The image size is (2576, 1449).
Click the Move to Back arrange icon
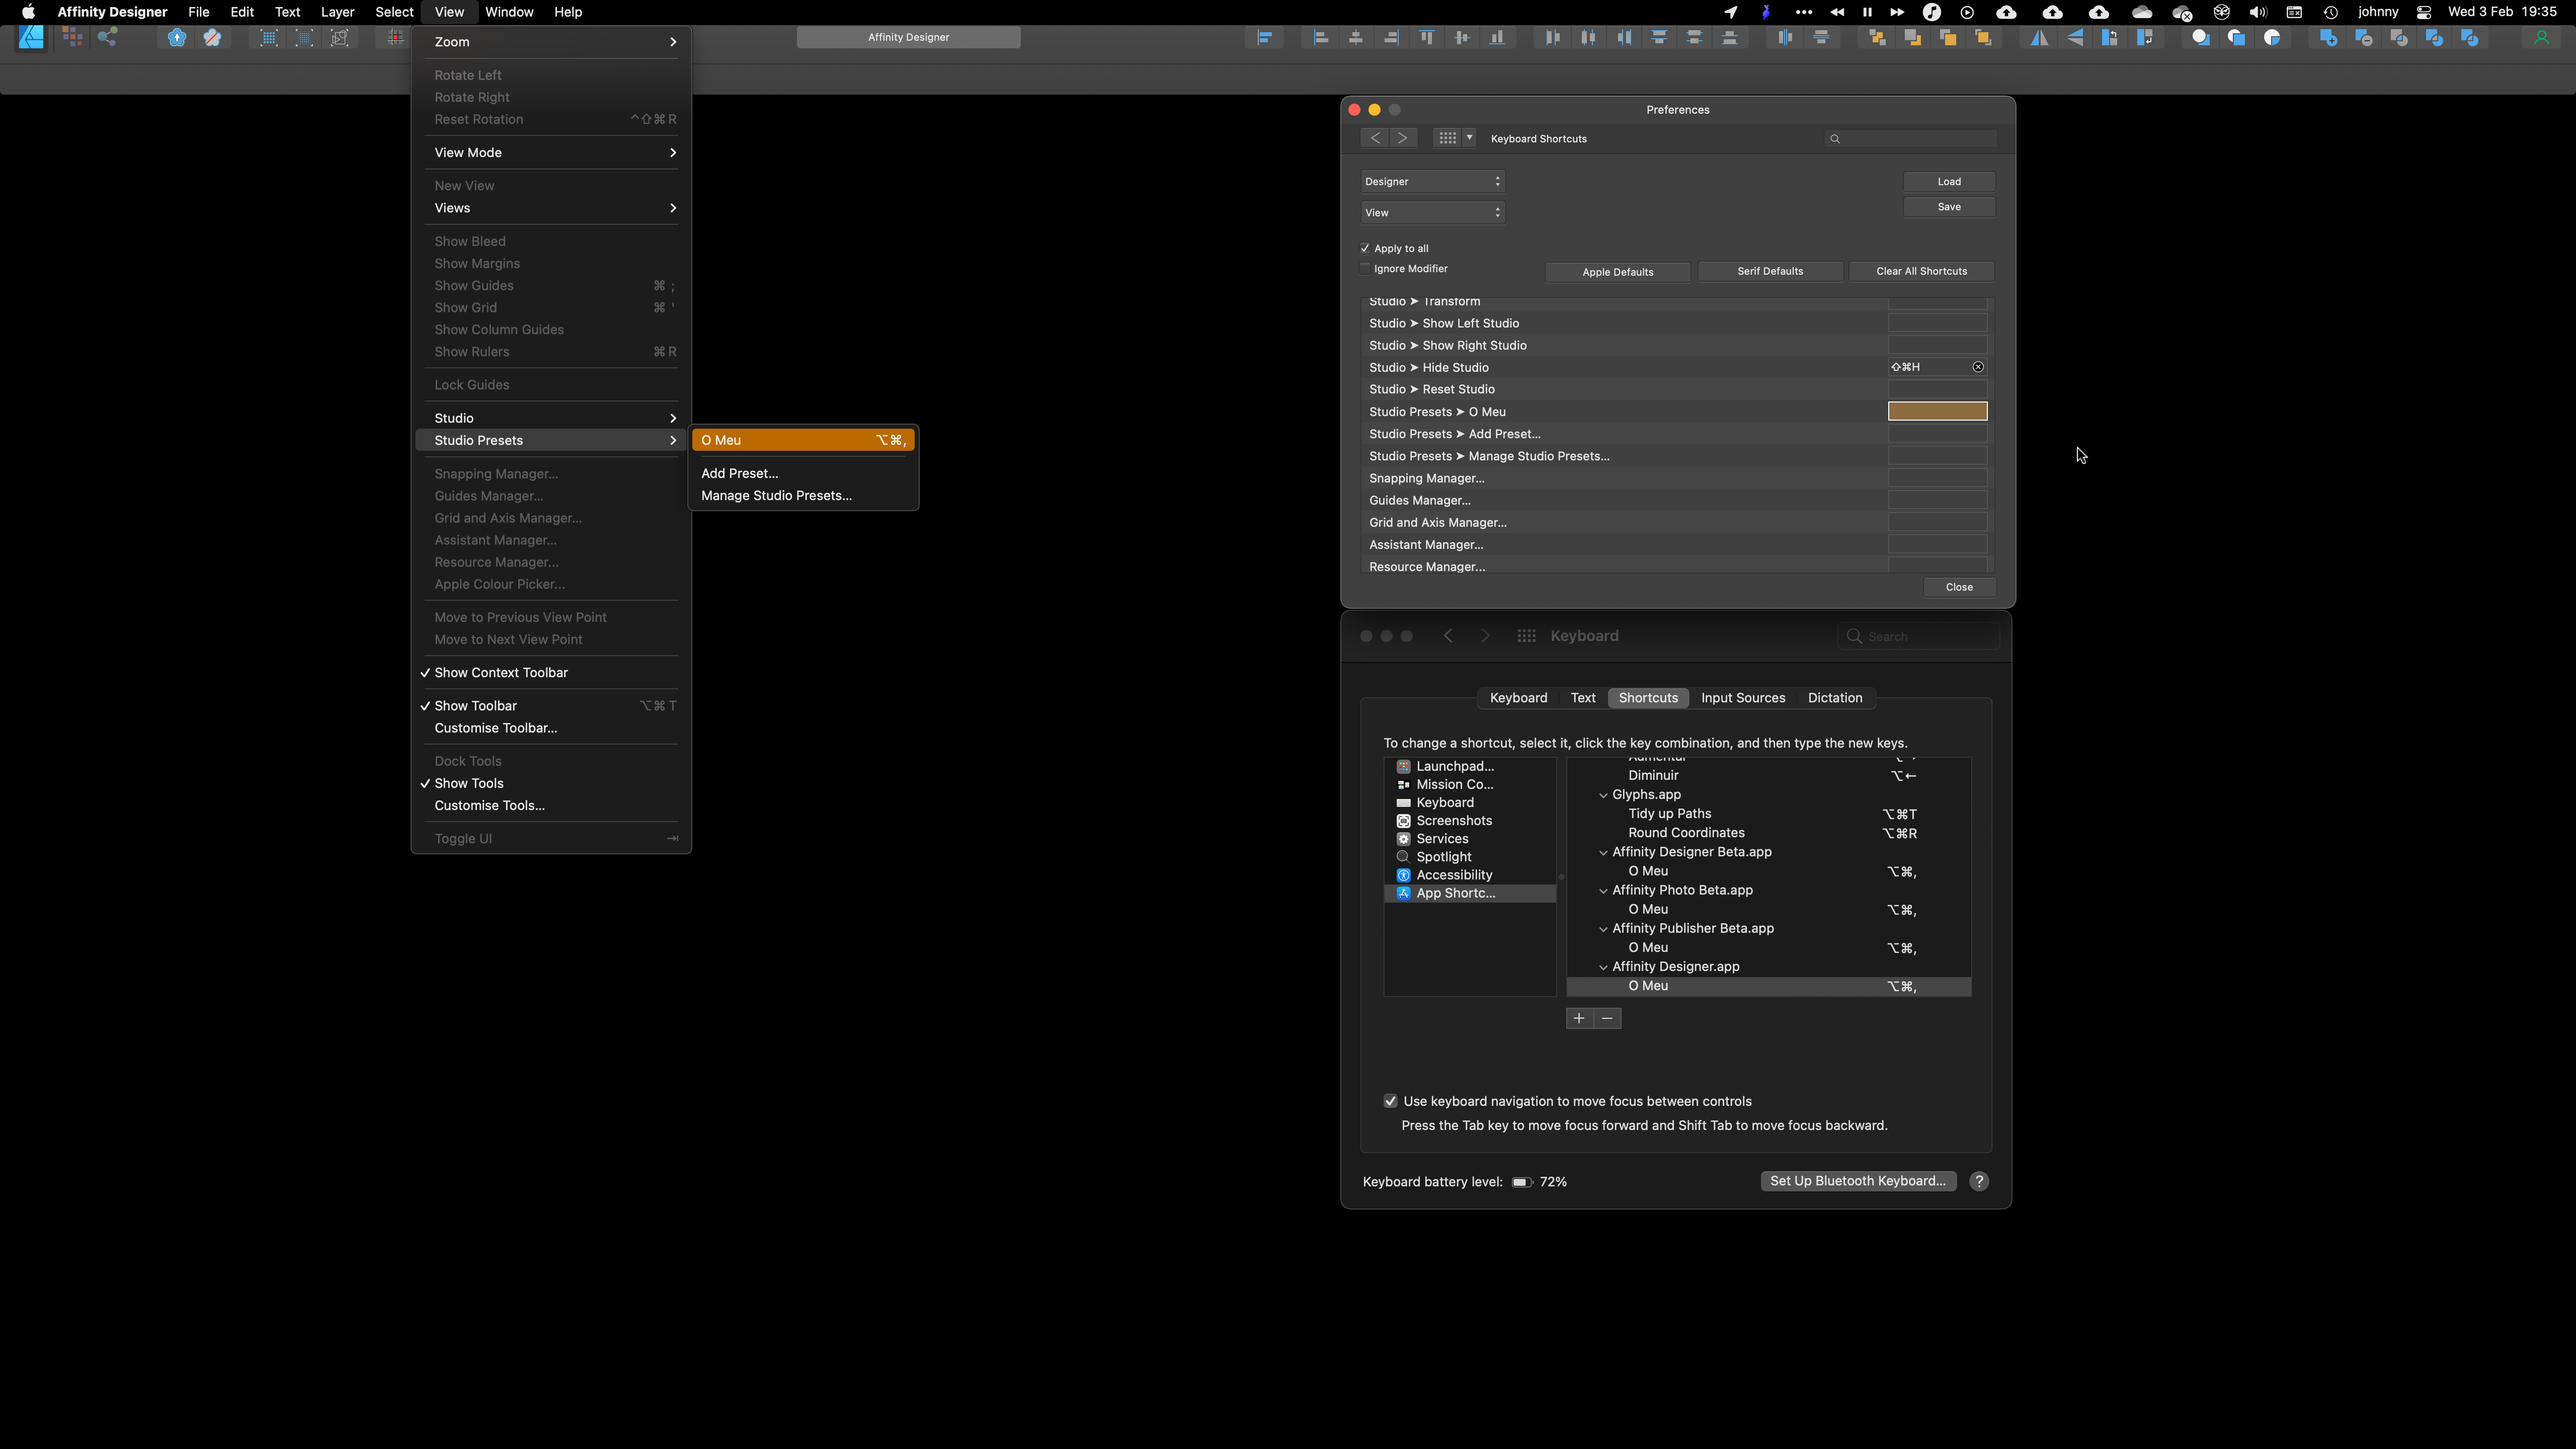1877,38
